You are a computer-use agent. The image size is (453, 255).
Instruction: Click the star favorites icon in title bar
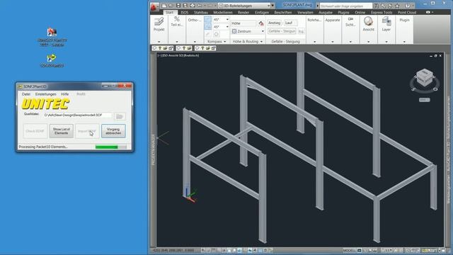[x=397, y=6]
